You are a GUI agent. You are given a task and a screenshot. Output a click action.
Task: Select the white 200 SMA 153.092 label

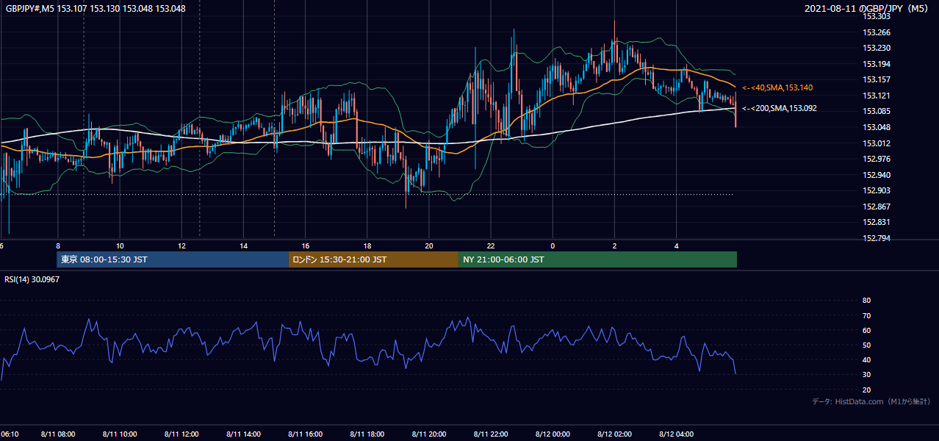(x=779, y=108)
